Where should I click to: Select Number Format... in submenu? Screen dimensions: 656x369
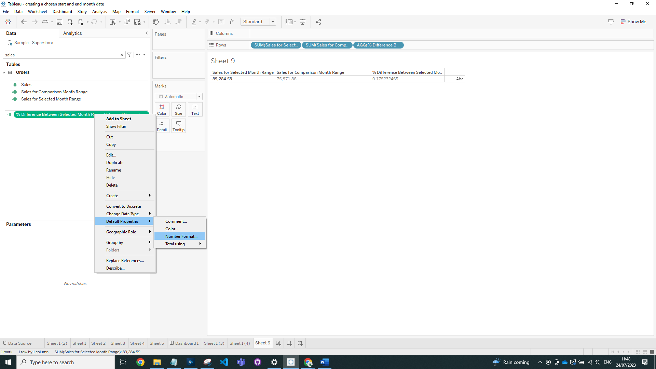pos(181,236)
